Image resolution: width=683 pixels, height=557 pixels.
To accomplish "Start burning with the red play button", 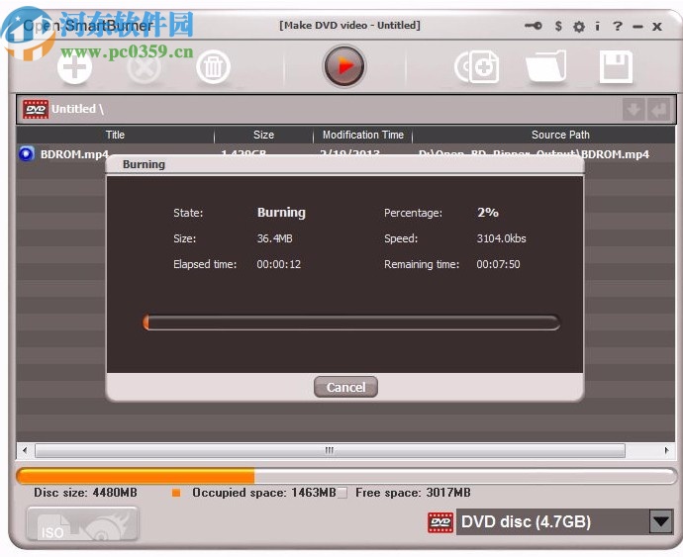I will [x=344, y=66].
